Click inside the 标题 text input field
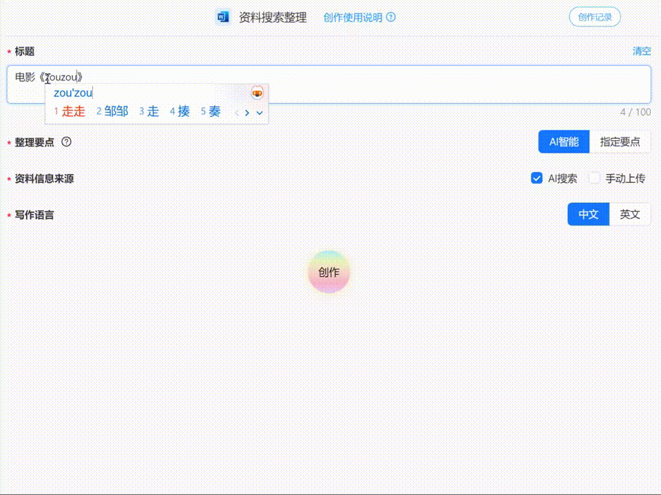 (x=413, y=84)
